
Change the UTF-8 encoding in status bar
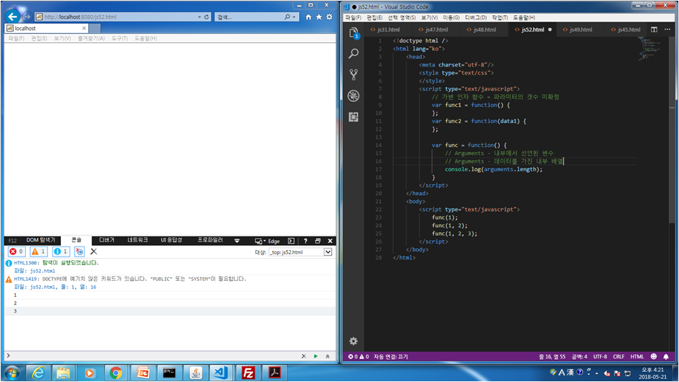(599, 356)
